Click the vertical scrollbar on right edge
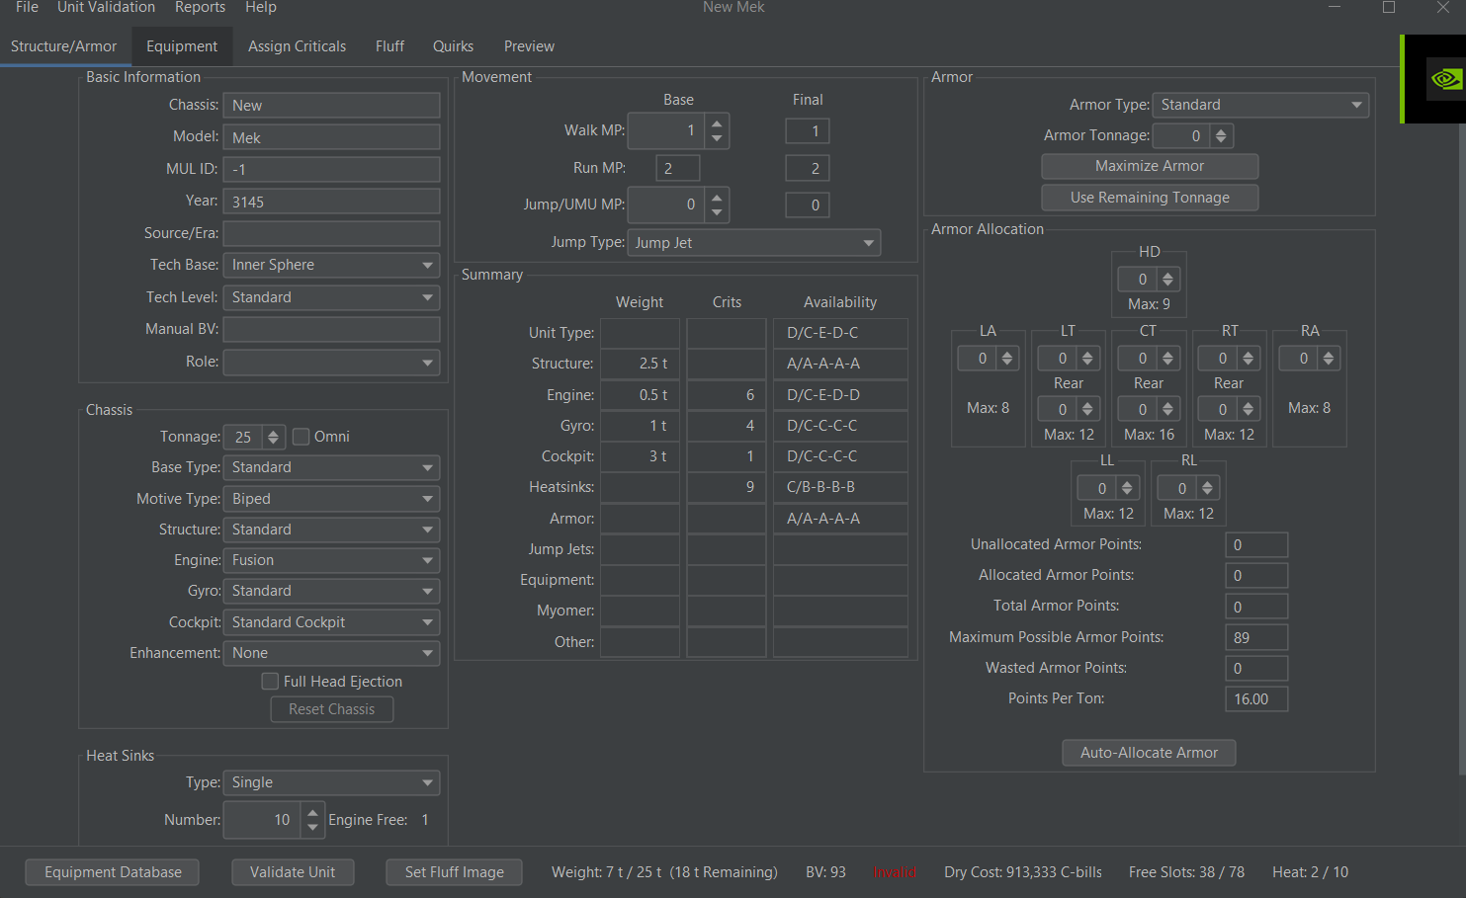The width and height of the screenshot is (1466, 898). 1461,445
